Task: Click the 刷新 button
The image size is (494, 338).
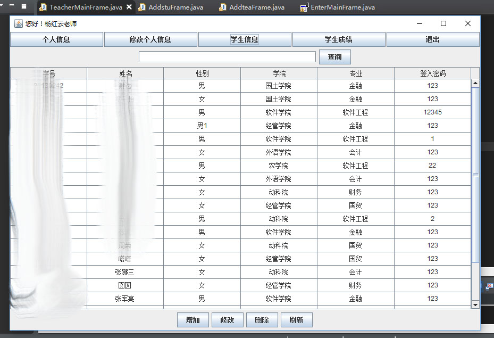Action: (297, 320)
